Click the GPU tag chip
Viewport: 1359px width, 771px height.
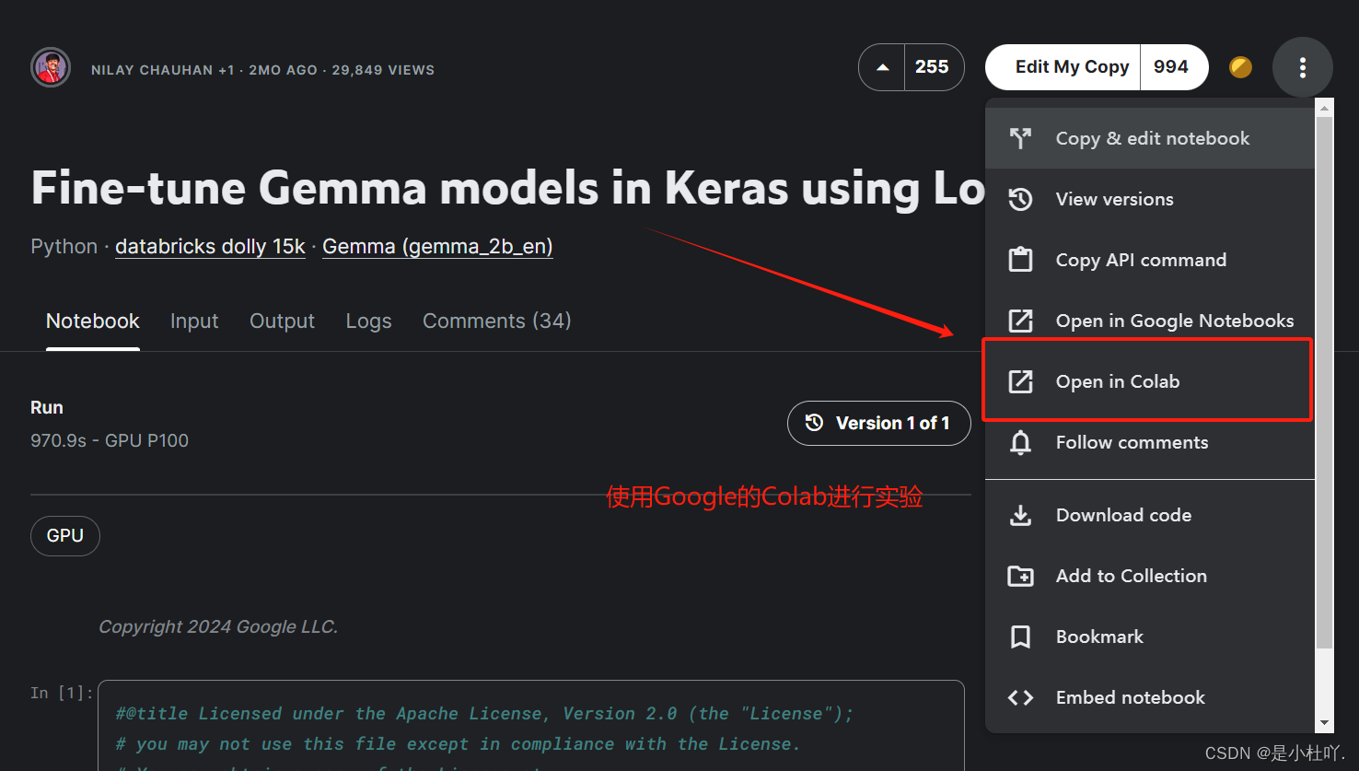click(65, 536)
